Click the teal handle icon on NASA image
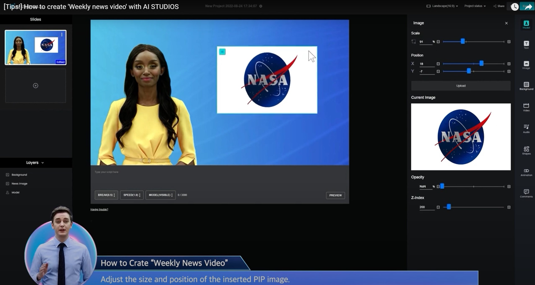 [x=222, y=52]
